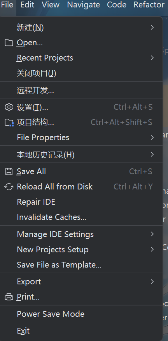Expand the 新建 submenu arrow
The image size is (168, 341).
[x=152, y=27]
